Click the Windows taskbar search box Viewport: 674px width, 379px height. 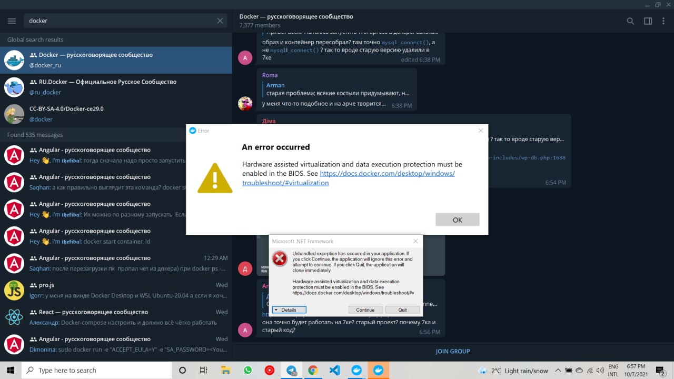pos(96,370)
